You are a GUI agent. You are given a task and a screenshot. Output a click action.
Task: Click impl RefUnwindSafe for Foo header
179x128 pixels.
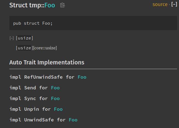(48, 77)
